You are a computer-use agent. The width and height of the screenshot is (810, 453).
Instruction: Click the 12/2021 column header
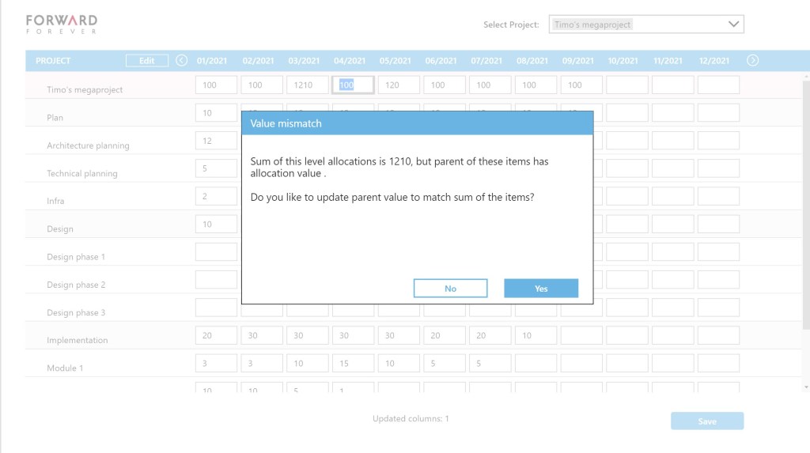tap(713, 61)
